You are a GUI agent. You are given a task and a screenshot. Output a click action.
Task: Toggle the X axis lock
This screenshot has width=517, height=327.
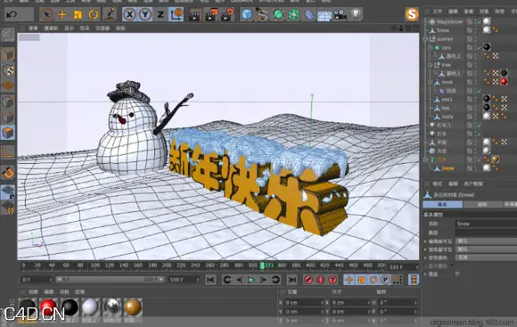coord(129,14)
